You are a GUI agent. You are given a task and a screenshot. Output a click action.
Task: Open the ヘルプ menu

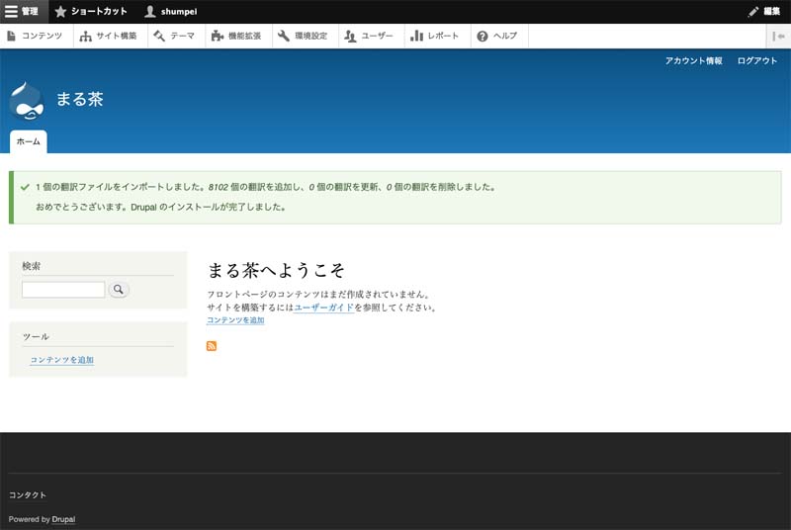point(498,36)
